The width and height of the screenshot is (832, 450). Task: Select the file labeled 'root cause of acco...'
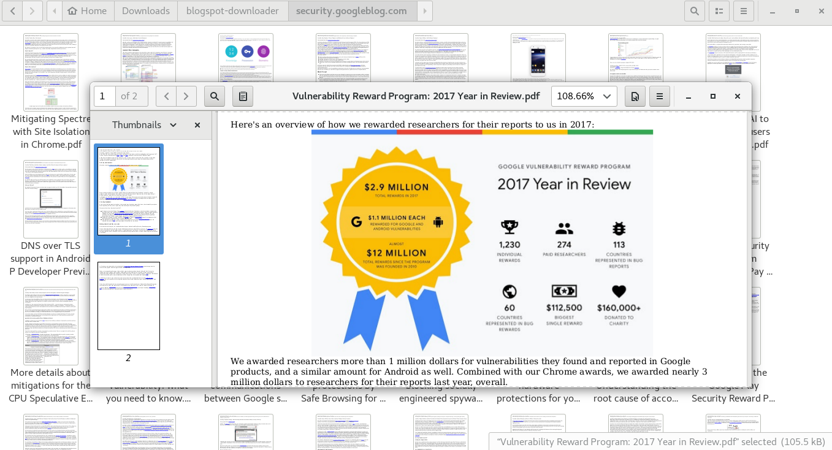click(x=636, y=398)
